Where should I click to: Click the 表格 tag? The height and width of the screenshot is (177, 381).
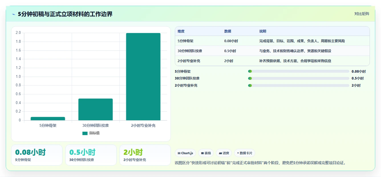pos(206,153)
